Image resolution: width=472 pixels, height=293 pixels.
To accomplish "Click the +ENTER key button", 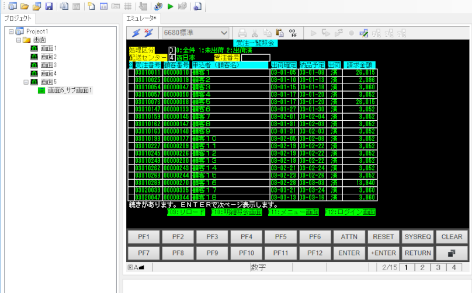I will [x=383, y=253].
